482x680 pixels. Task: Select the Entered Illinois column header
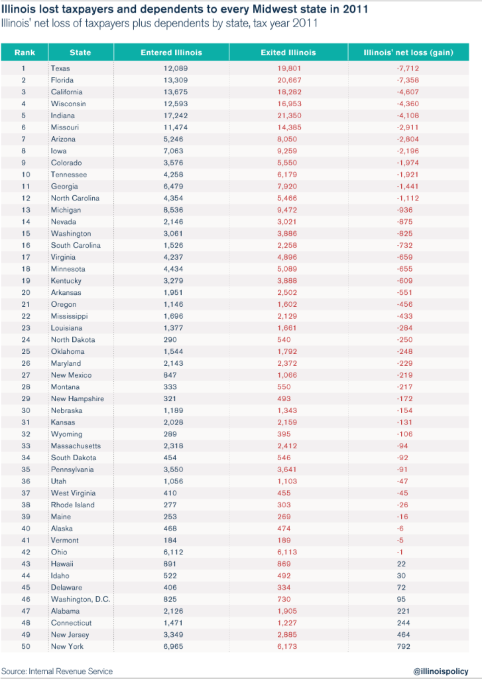tap(172, 52)
